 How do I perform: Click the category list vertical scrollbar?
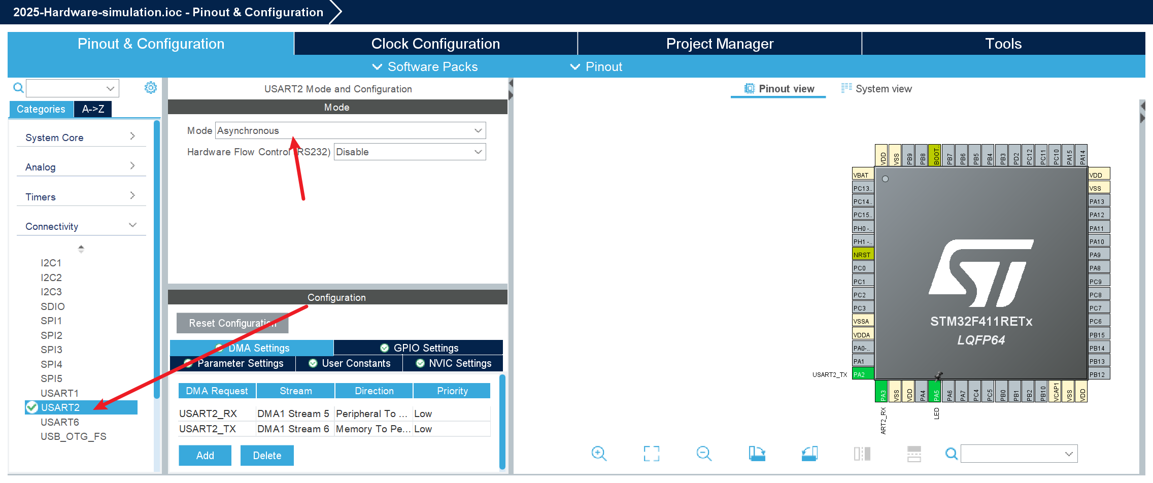pyautogui.click(x=157, y=259)
